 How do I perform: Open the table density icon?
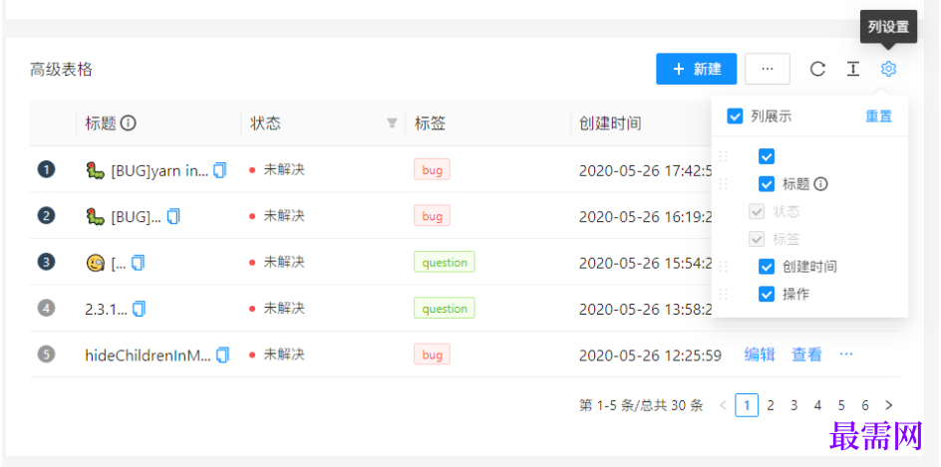[x=853, y=69]
